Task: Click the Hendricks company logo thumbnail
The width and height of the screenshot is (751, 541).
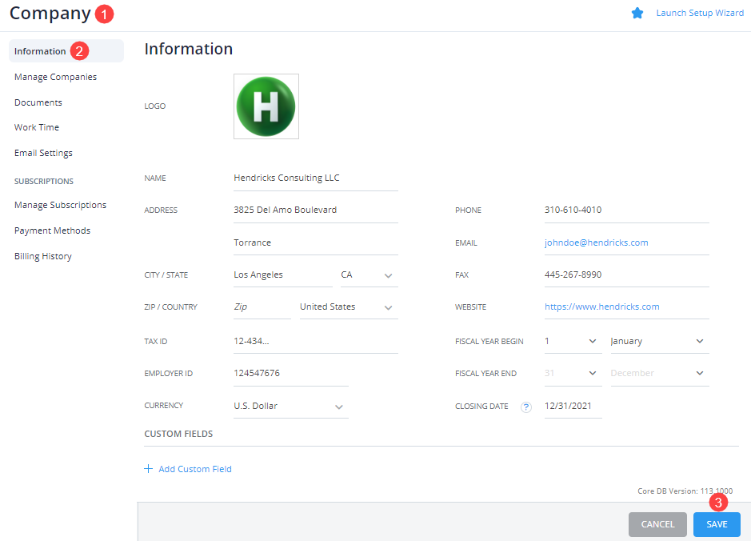Action: pos(266,106)
